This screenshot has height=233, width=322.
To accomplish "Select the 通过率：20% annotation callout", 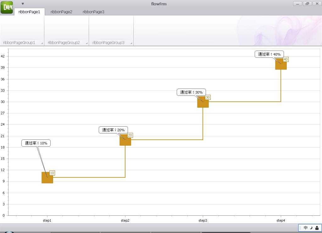I will (113, 130).
